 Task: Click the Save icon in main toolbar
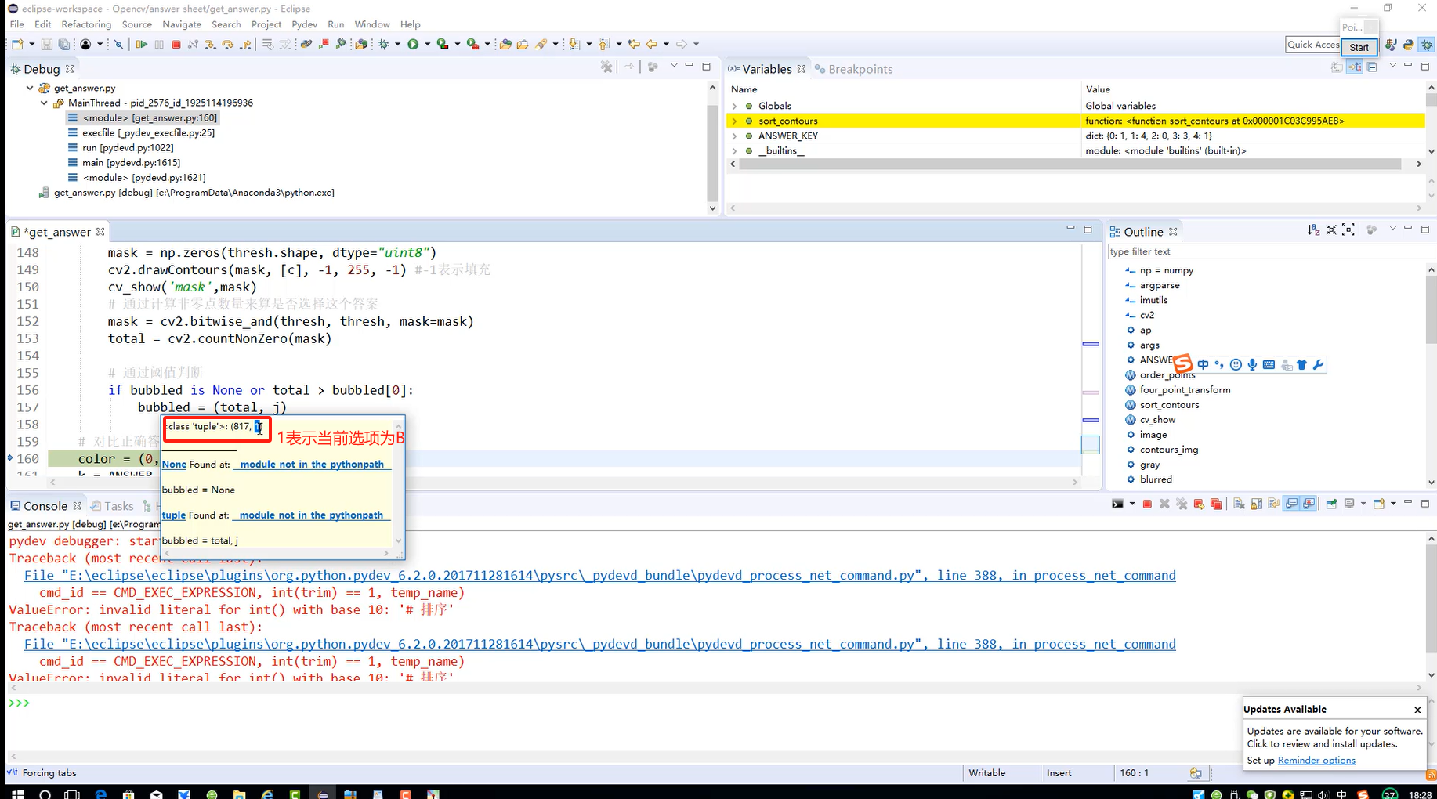click(47, 45)
